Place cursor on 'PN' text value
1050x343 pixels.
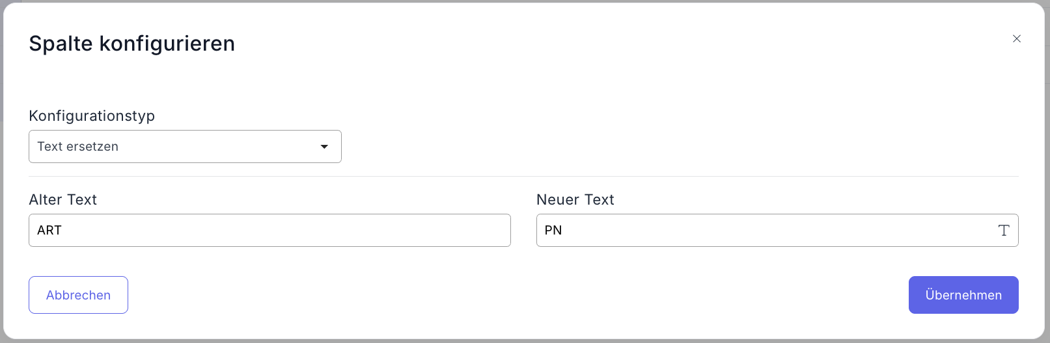click(553, 231)
